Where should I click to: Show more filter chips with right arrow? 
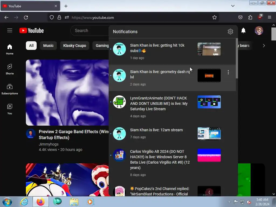[x=264, y=46]
